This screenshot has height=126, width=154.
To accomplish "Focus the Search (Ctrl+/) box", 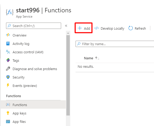I will [x=34, y=26].
